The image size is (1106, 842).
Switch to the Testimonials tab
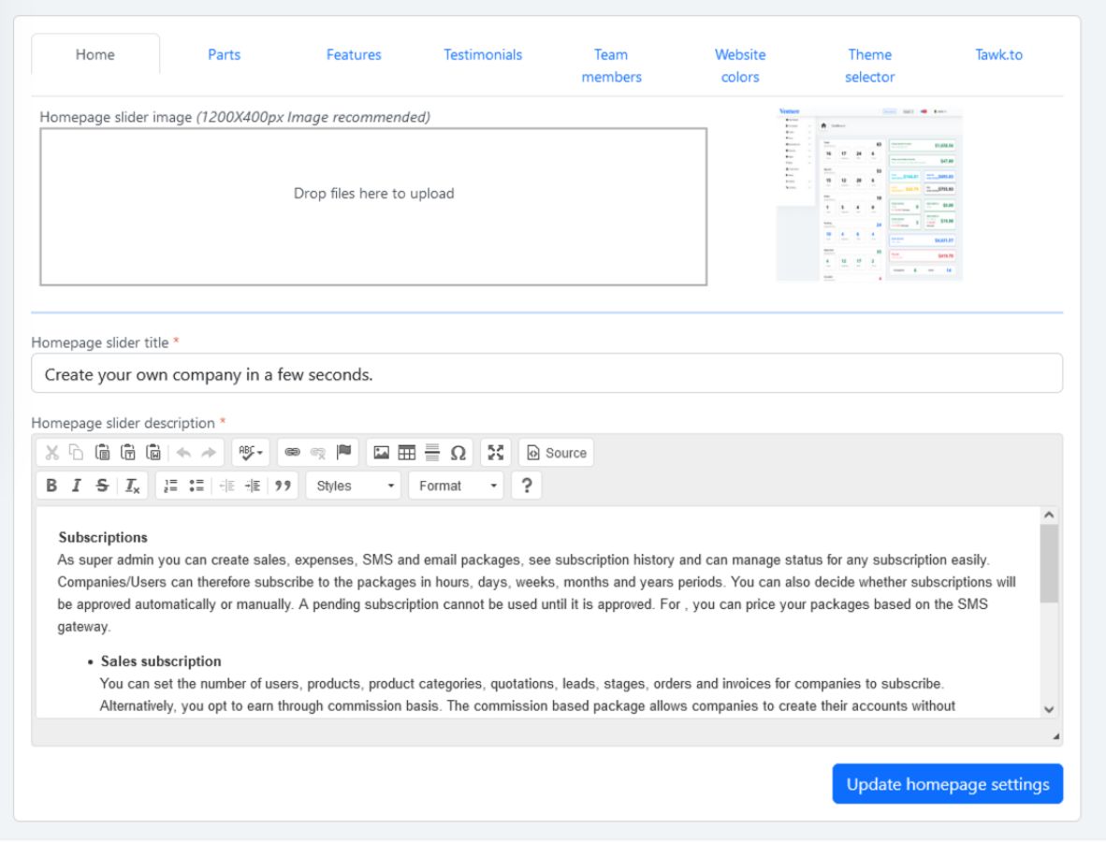click(483, 55)
